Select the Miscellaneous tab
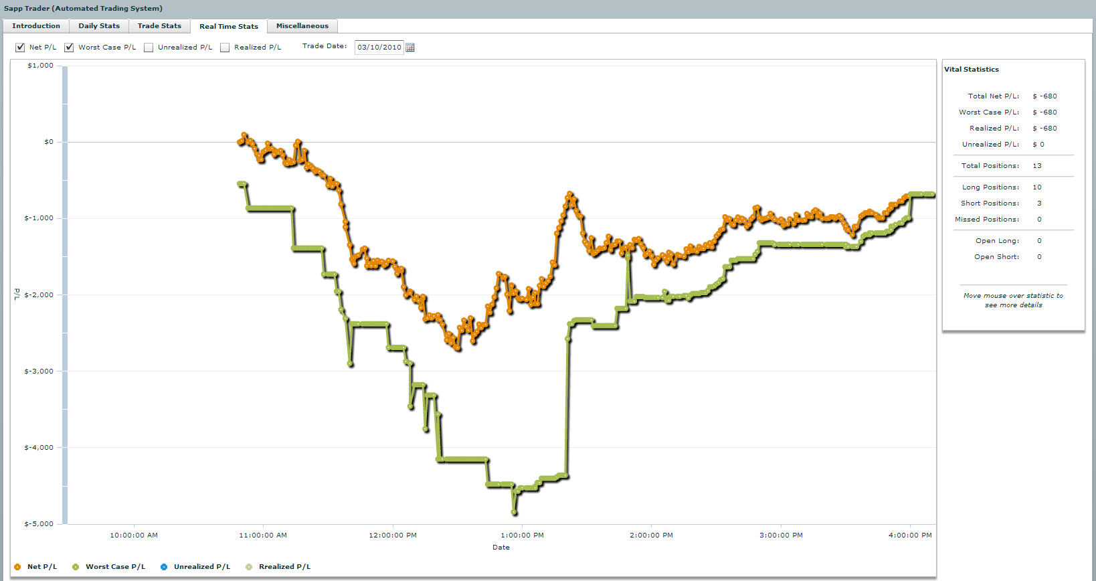Image resolution: width=1096 pixels, height=581 pixels. [302, 26]
